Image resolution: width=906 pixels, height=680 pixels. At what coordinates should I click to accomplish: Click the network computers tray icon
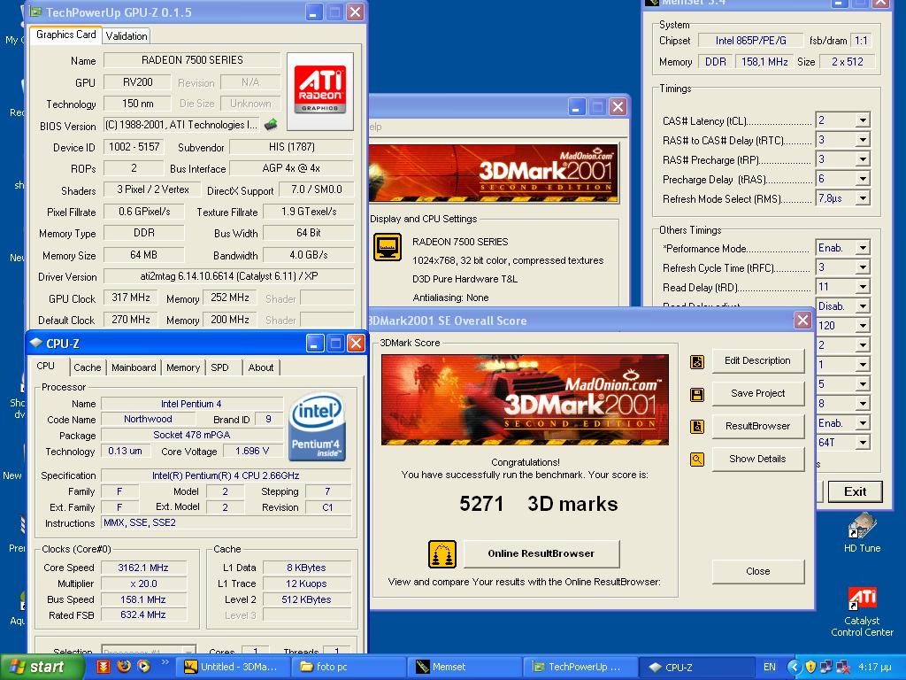[x=826, y=667]
